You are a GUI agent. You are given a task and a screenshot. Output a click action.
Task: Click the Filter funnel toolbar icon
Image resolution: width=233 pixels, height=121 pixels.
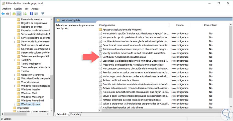click(43, 14)
